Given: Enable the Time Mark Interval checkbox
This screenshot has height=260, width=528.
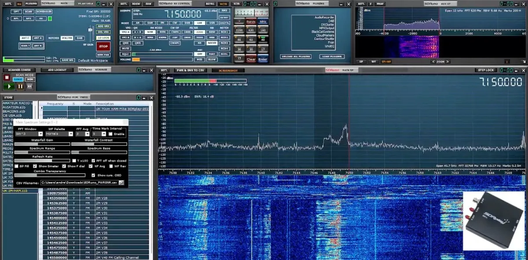Looking at the screenshot, I should 111,134.
